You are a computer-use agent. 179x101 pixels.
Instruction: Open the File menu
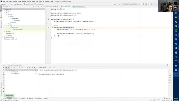click(4, 1)
